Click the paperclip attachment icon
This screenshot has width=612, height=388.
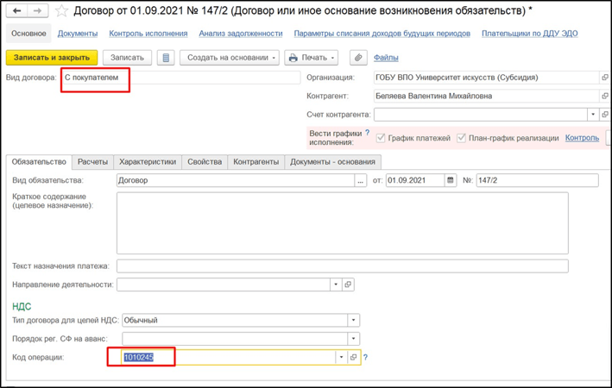[x=358, y=58]
